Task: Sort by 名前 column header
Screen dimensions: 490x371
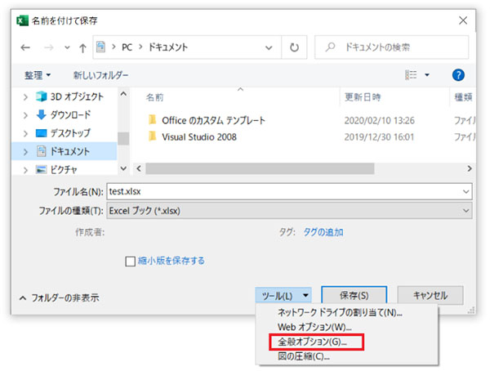Action: (x=154, y=97)
